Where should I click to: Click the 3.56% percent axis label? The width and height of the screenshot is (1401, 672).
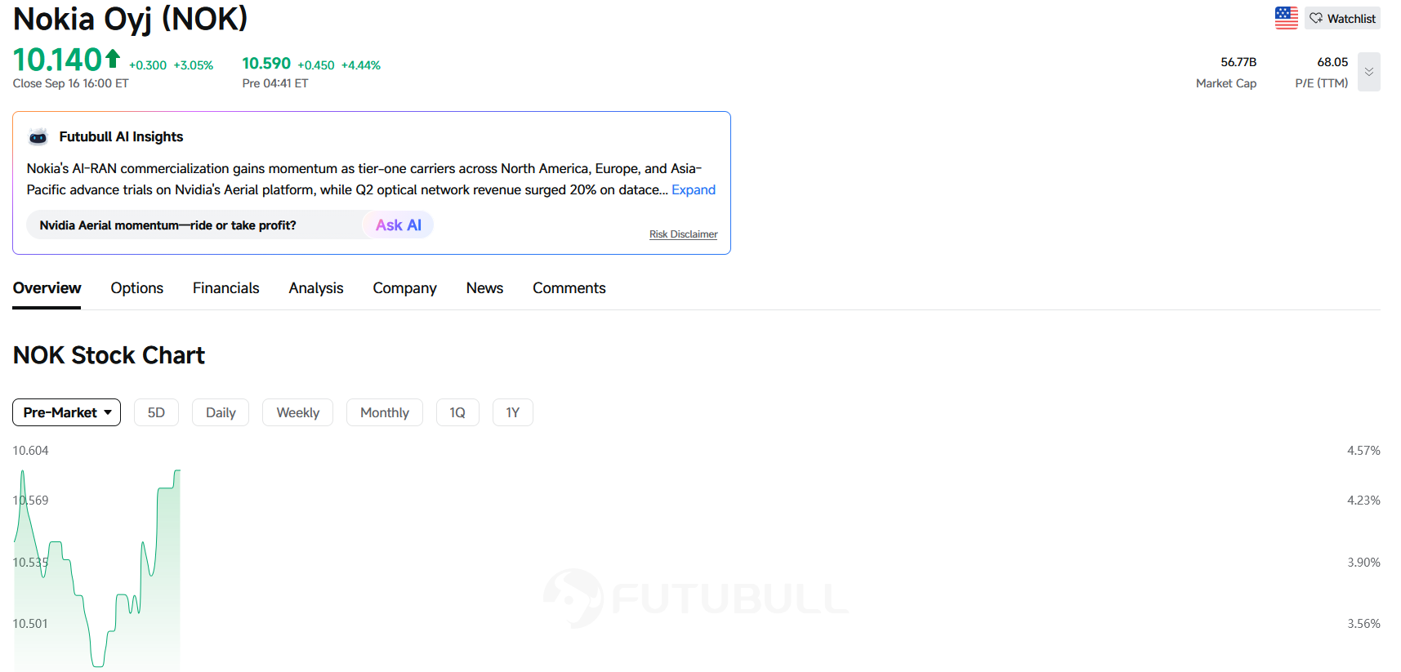tap(1363, 624)
